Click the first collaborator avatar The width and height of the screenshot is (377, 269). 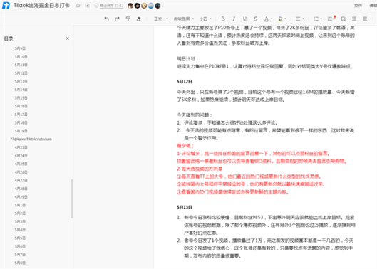click(130, 6)
